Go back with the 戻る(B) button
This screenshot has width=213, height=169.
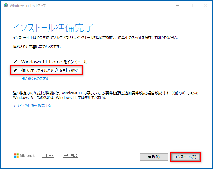pyautogui.click(x=154, y=157)
